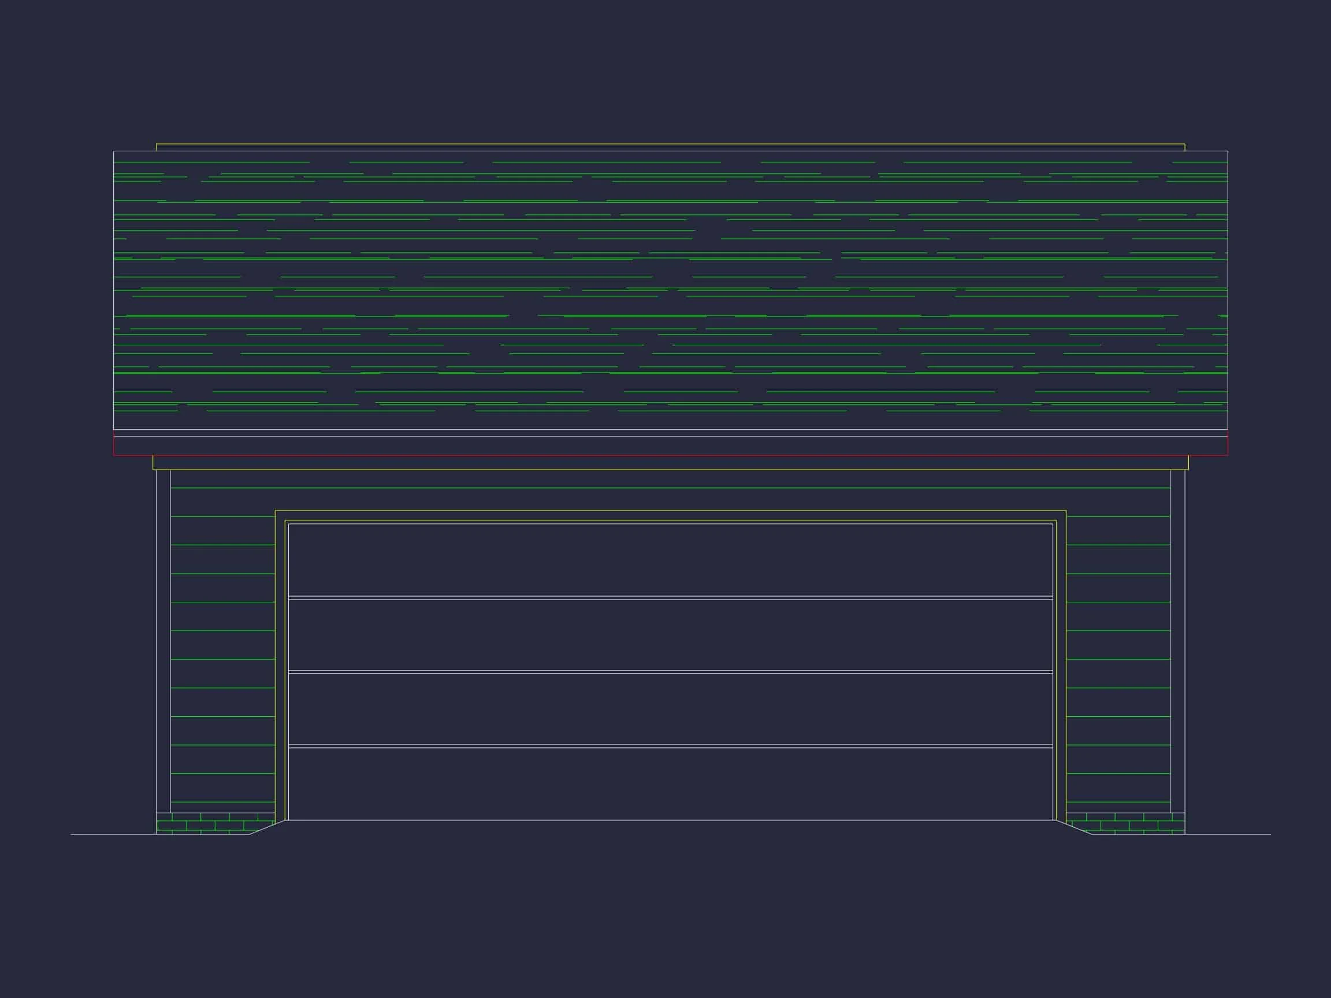Click the top garage door panel
Screen dimensions: 1331x998
point(670,560)
